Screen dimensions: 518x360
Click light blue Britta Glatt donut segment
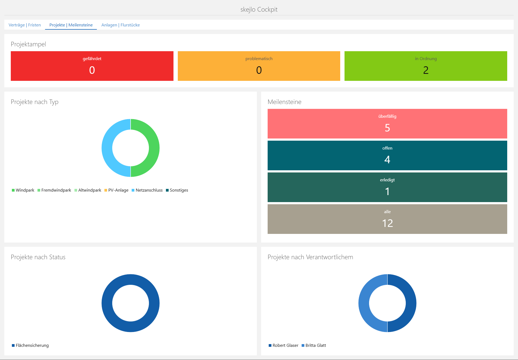tap(364, 303)
